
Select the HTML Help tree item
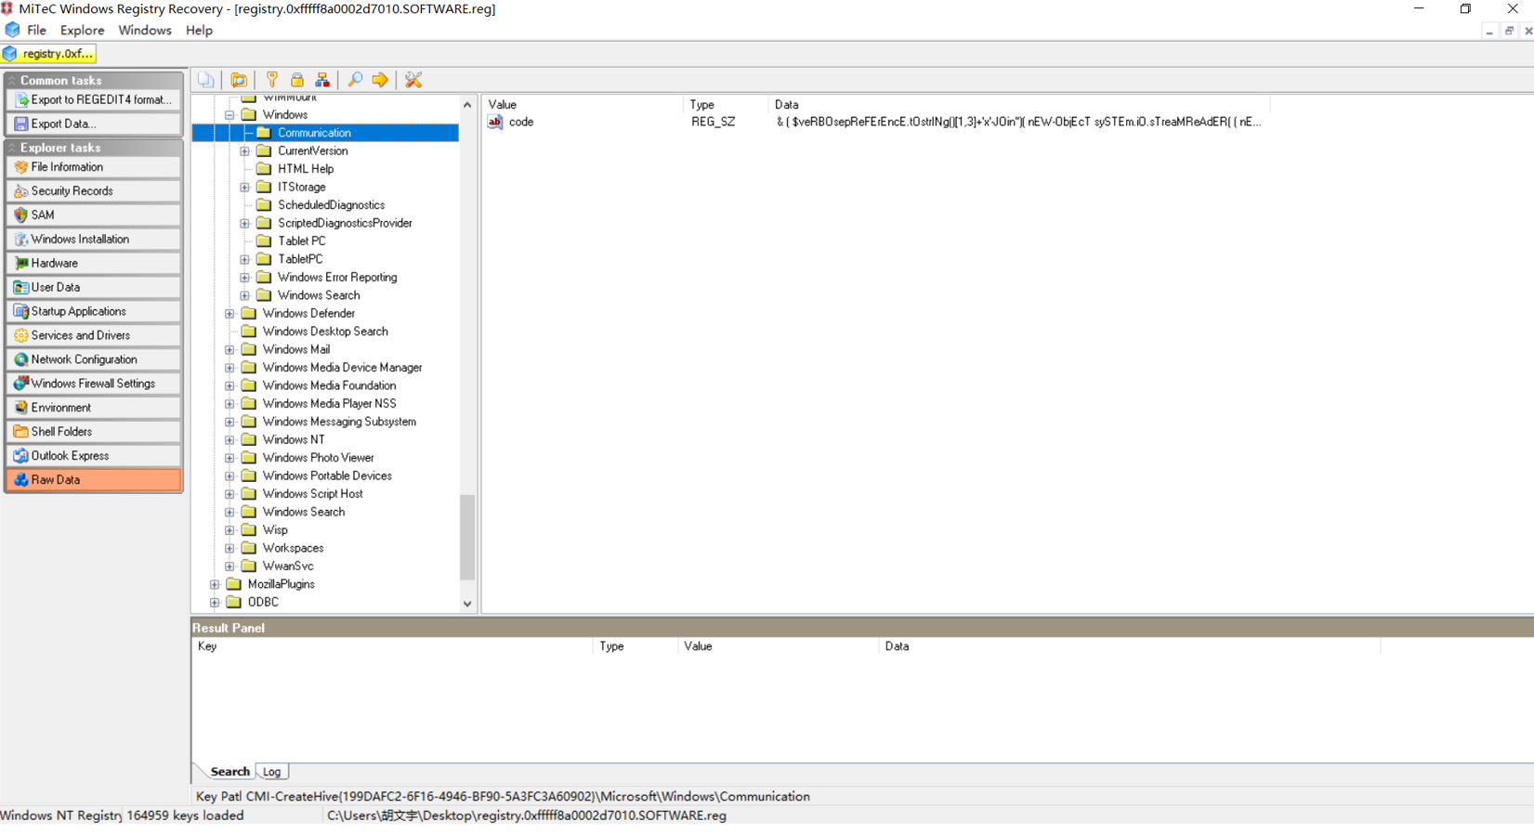click(x=306, y=169)
